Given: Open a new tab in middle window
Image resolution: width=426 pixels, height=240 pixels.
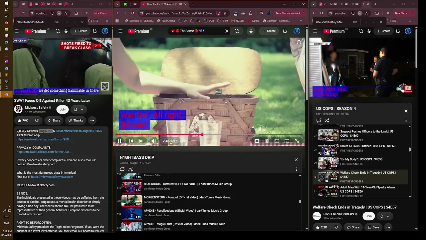Looking at the screenshot, I should pyautogui.click(x=193, y=4).
